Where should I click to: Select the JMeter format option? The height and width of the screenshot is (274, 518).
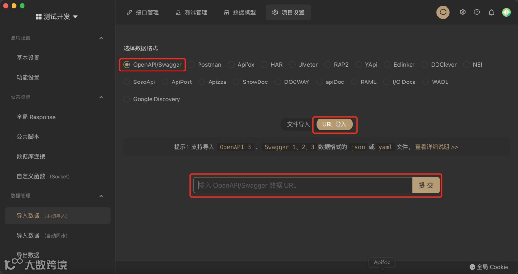click(303, 65)
